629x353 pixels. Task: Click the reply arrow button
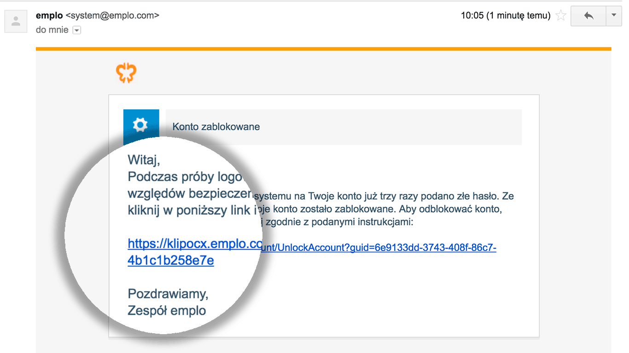[x=588, y=16]
